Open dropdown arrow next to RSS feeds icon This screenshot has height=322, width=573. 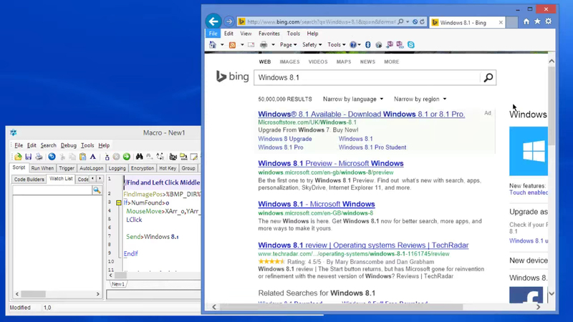click(242, 45)
